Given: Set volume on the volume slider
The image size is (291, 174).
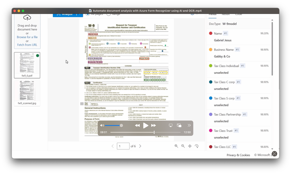Looking at the screenshot, I should click(x=114, y=126).
